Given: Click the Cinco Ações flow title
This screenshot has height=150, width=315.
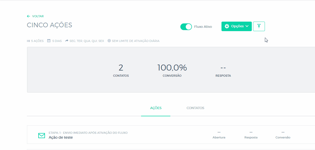Looking at the screenshot, I should [49, 25].
